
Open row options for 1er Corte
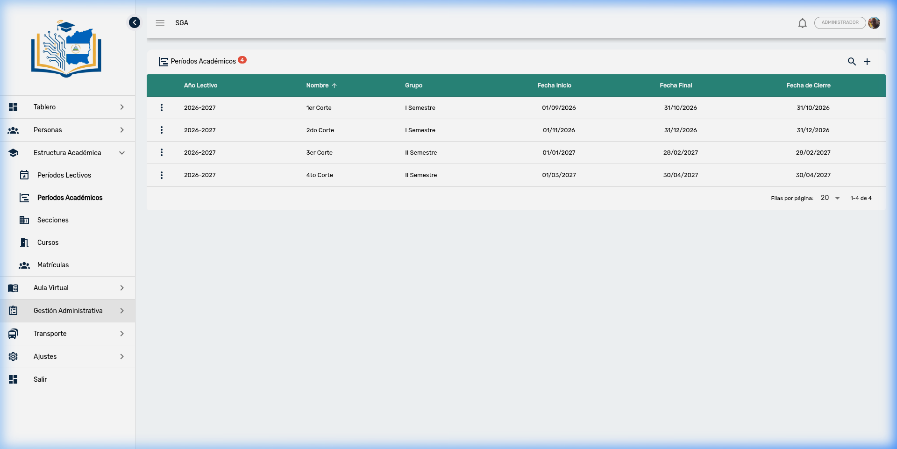coord(162,108)
